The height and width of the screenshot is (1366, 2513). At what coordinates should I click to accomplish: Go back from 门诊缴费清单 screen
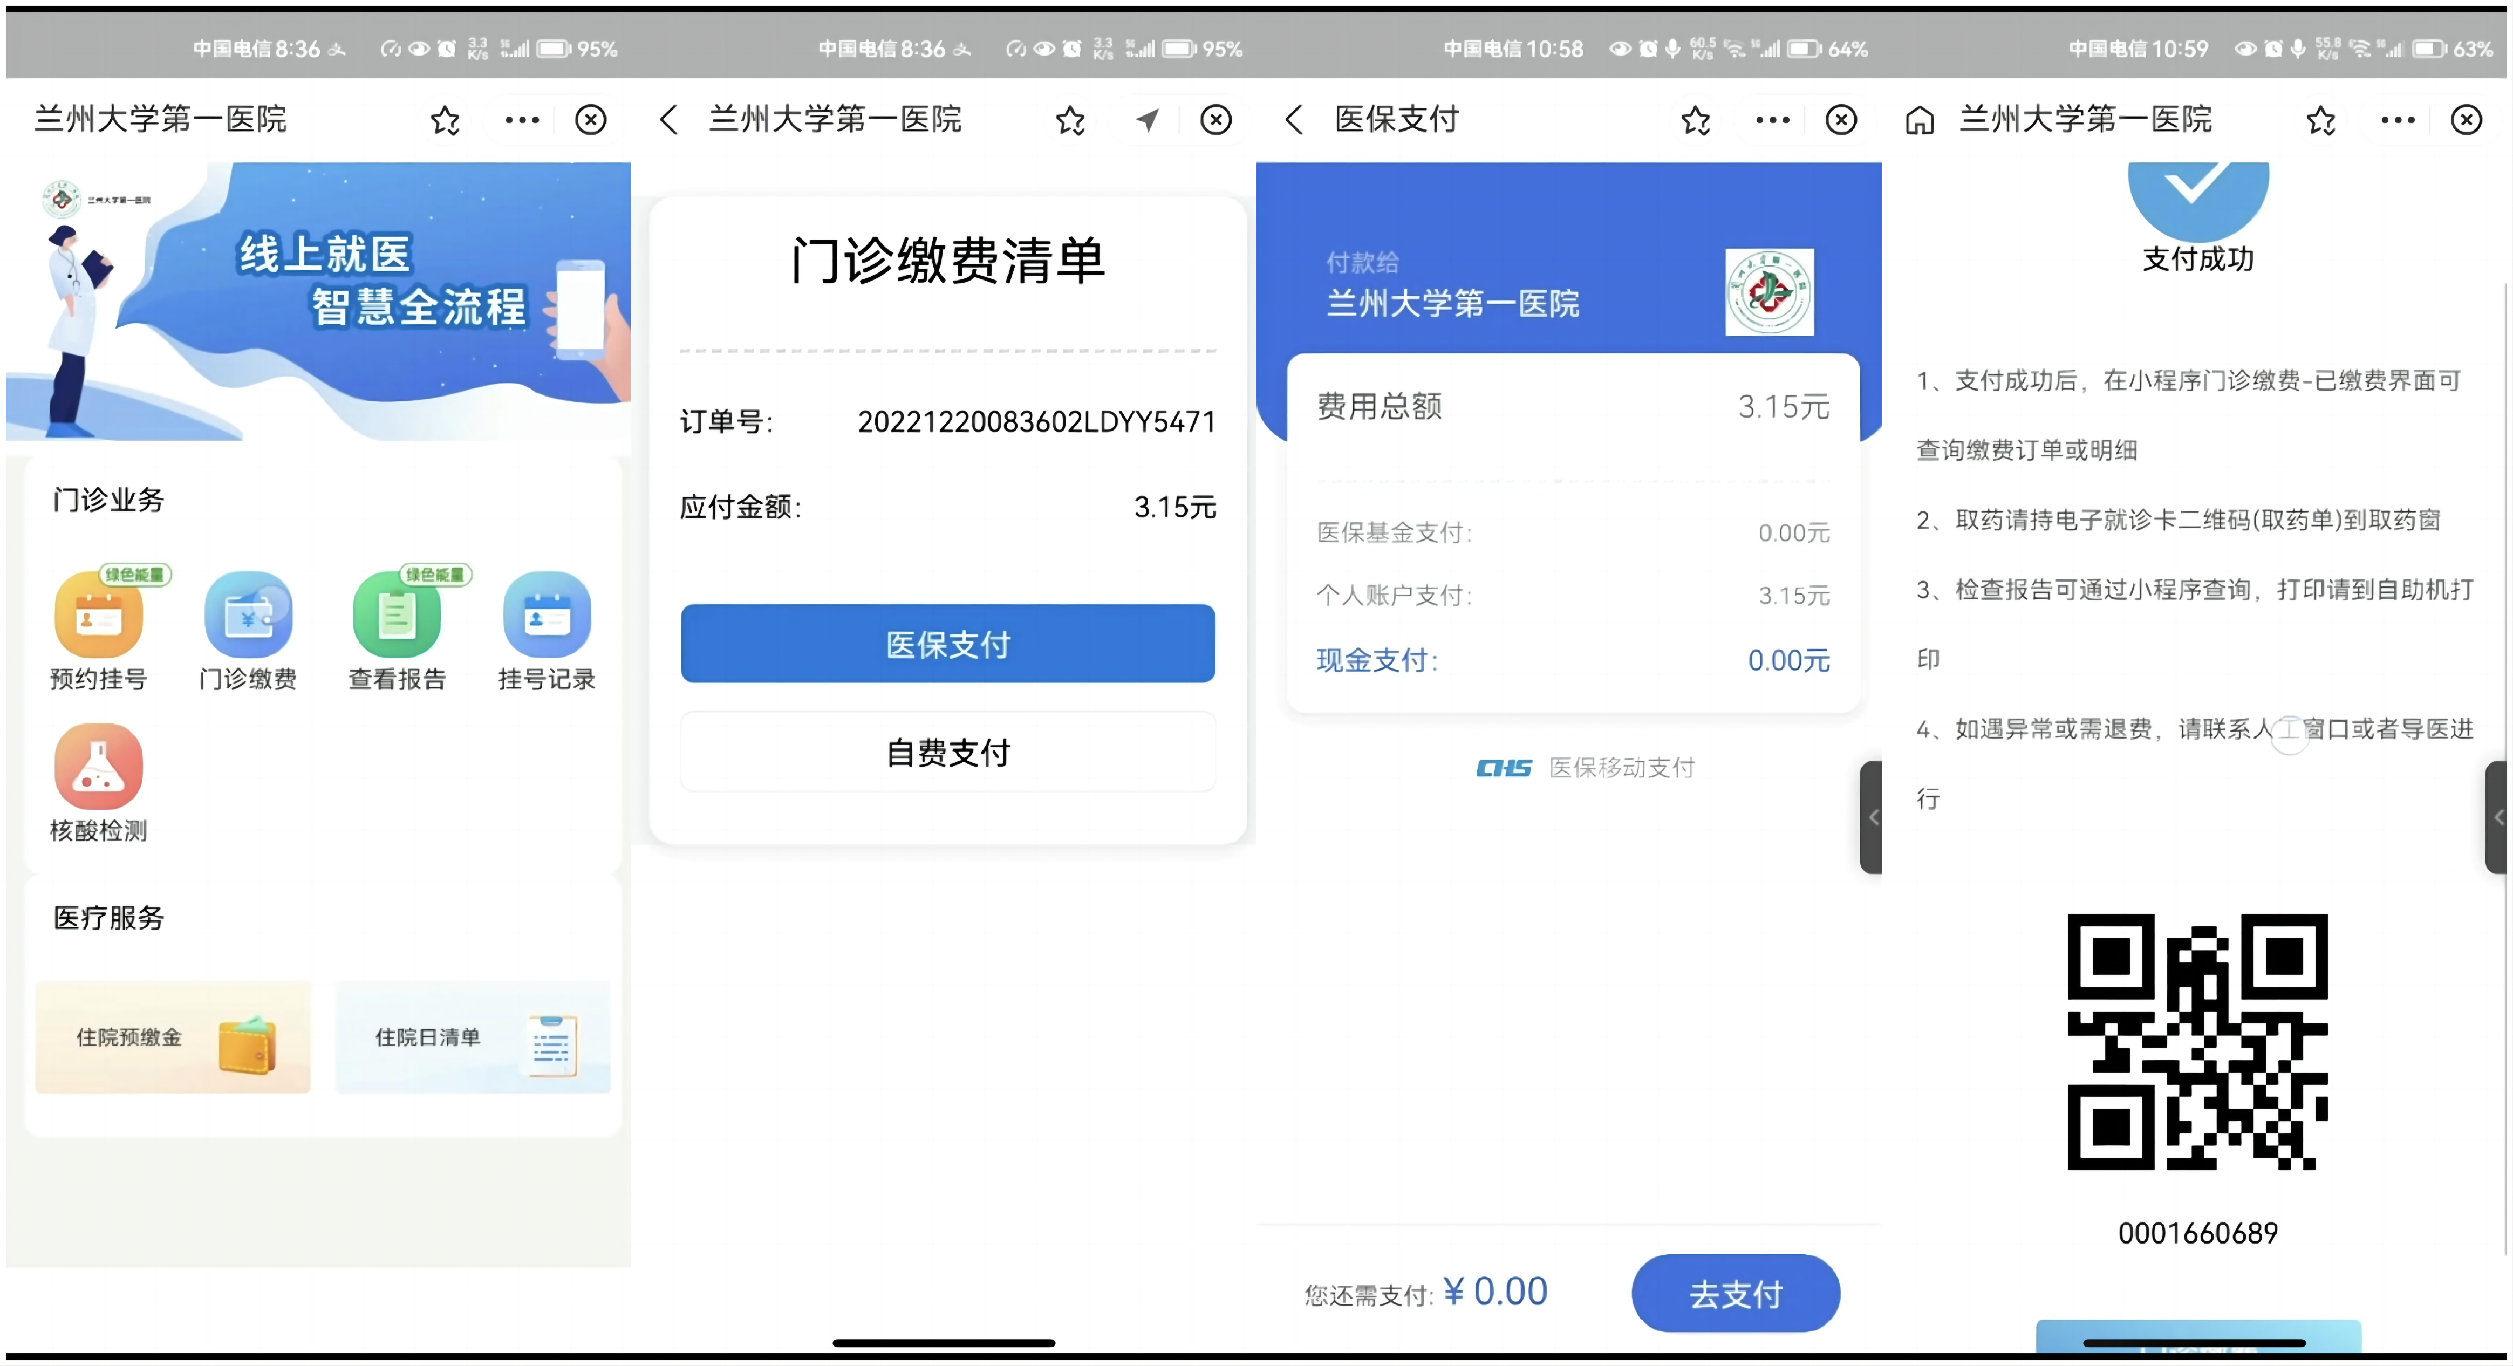pos(668,121)
